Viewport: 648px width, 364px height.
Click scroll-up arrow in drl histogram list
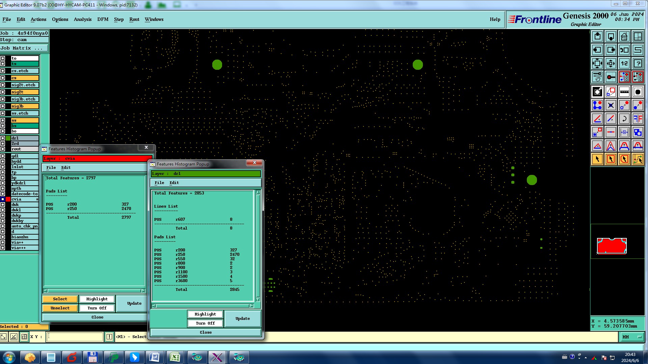point(258,193)
